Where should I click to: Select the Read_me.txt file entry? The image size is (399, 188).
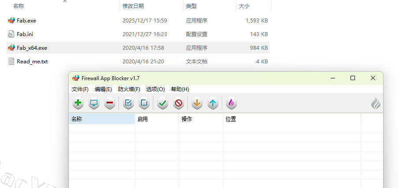point(32,61)
